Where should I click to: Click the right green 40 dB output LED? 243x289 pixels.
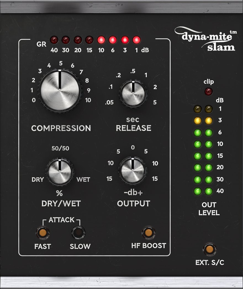(x=209, y=191)
